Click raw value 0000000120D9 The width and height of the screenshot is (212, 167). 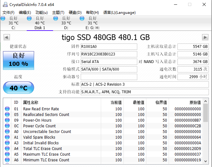[x=188, y=148]
